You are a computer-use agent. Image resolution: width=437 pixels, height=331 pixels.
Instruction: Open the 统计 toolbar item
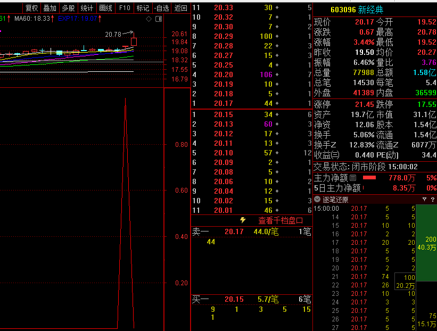coord(87,8)
